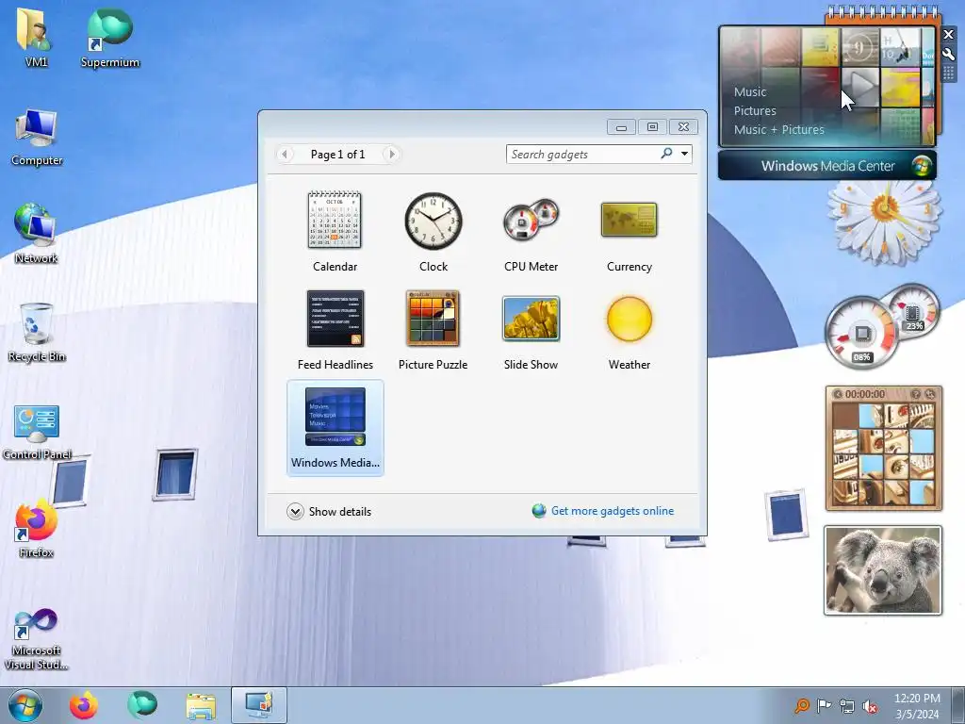Launch Firefox from the taskbar
The height and width of the screenshot is (724, 965).
pos(84,705)
